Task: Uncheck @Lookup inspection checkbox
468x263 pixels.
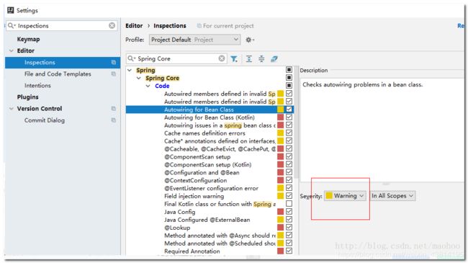Action: point(289,228)
